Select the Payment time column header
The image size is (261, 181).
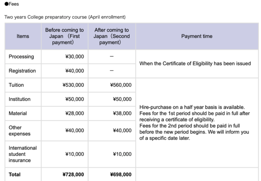(x=197, y=36)
